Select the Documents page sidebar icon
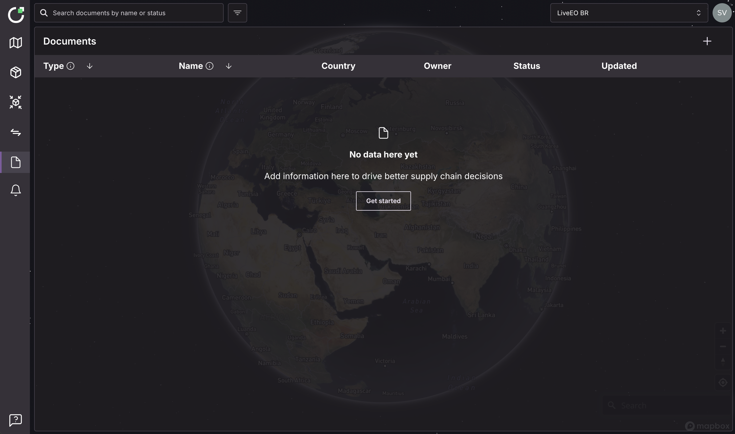 point(15,162)
